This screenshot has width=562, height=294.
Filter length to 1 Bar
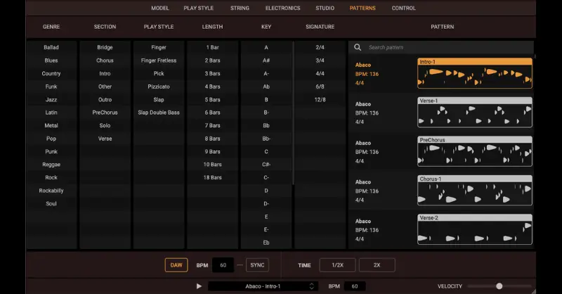pyautogui.click(x=213, y=47)
